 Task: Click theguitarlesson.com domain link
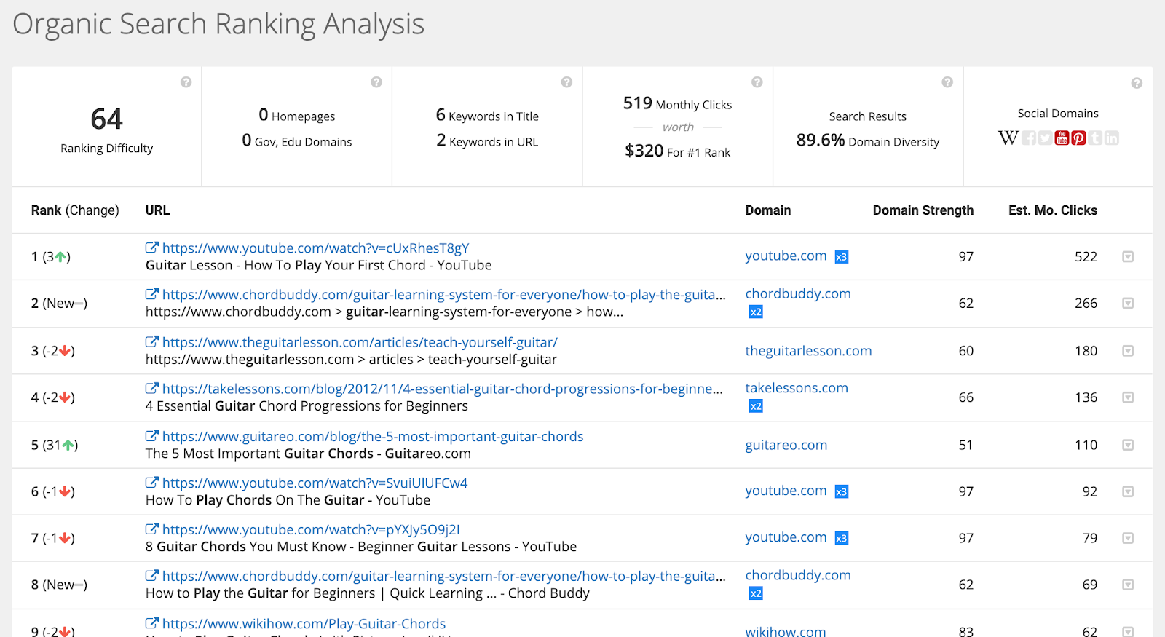(808, 351)
